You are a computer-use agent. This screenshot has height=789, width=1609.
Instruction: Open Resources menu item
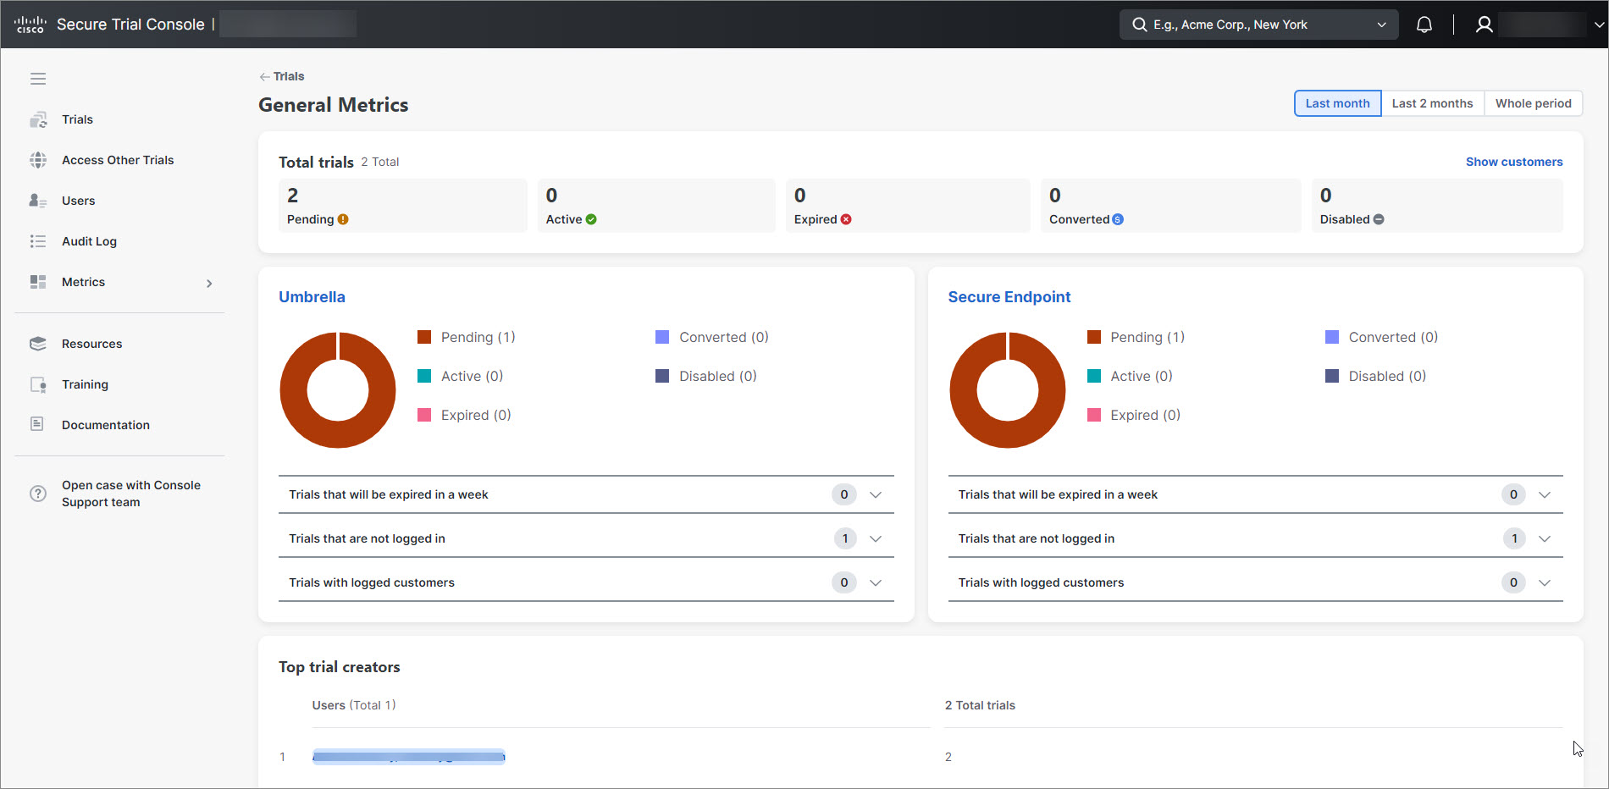tap(91, 344)
